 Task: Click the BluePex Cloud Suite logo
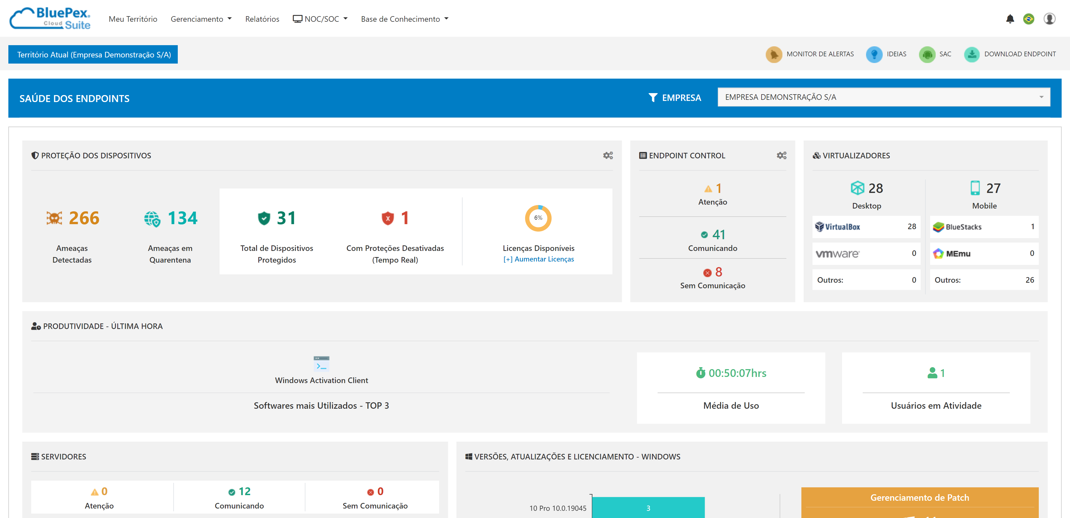coord(50,18)
